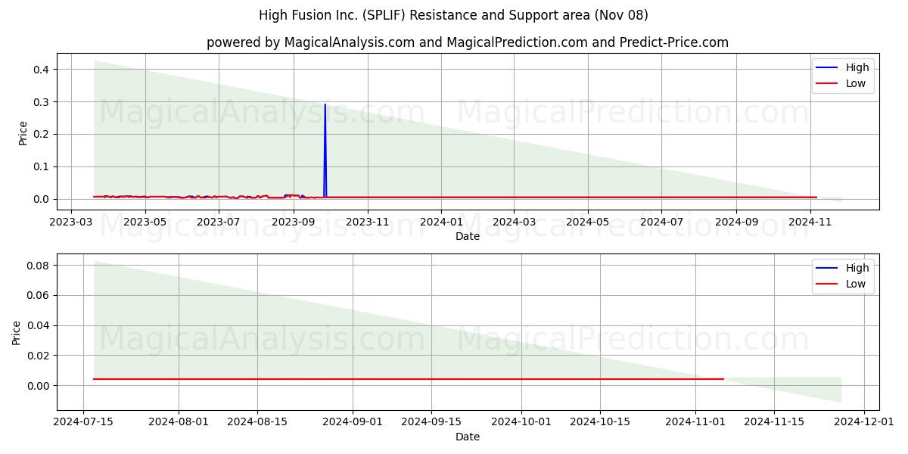
Task: Click the 2023-03 tick label
Action: 71,222
